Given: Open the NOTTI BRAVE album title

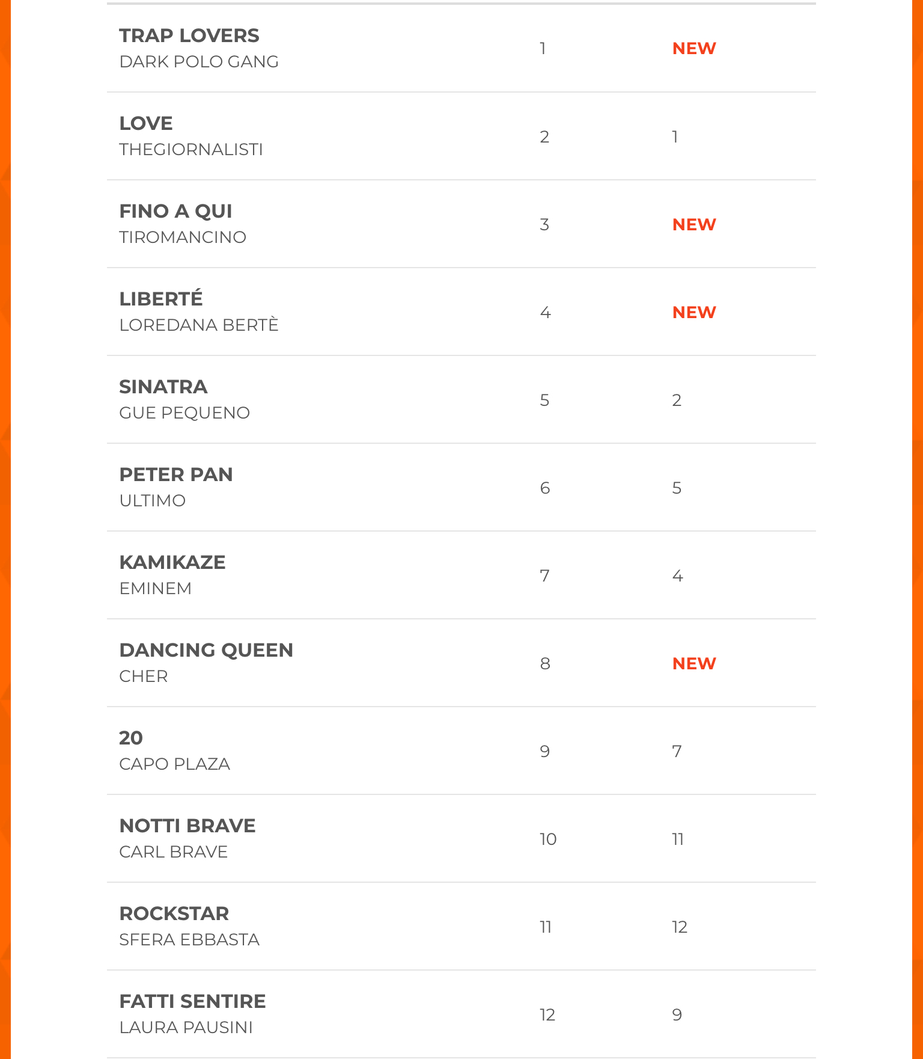Looking at the screenshot, I should [x=187, y=826].
